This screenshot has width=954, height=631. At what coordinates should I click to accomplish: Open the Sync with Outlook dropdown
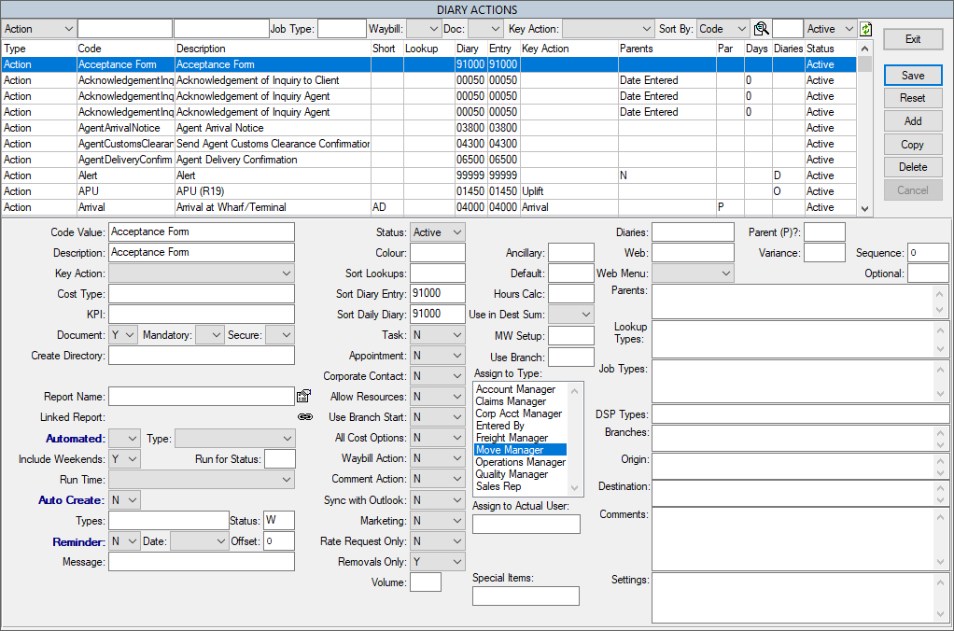click(x=437, y=500)
